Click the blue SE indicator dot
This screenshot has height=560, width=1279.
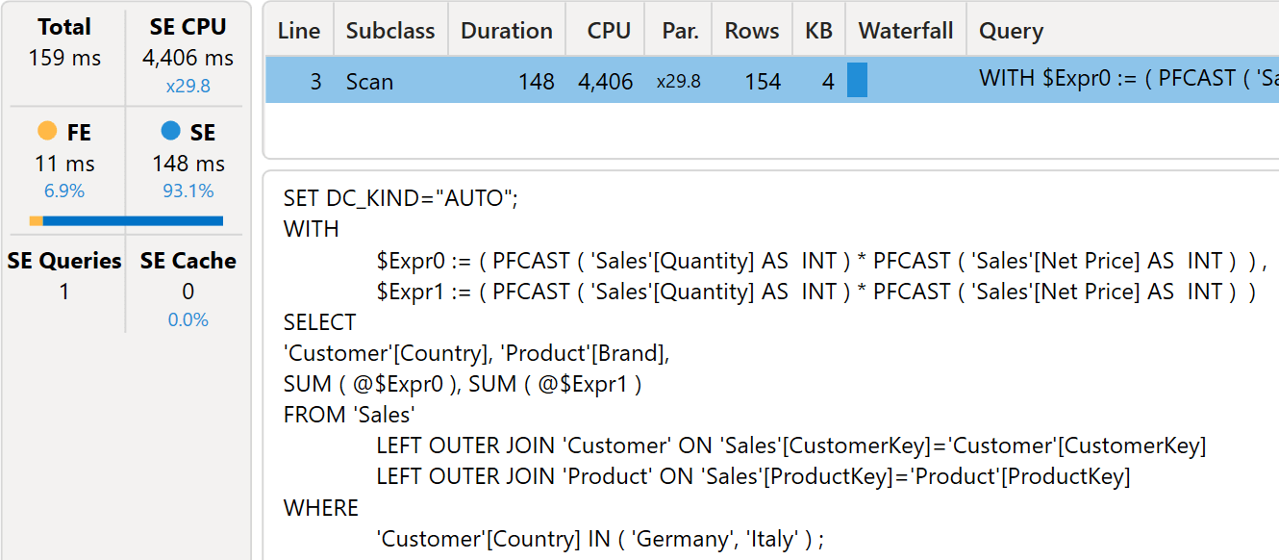[x=171, y=131]
